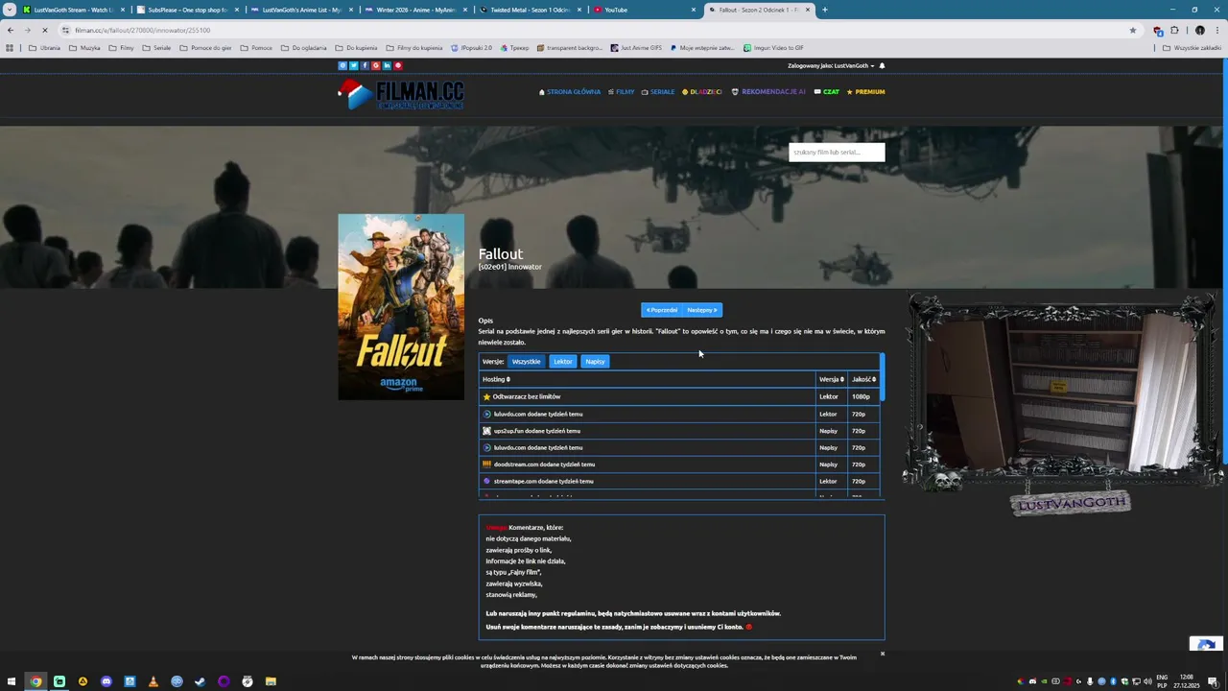Open VLC from the taskbar

[x=153, y=681]
